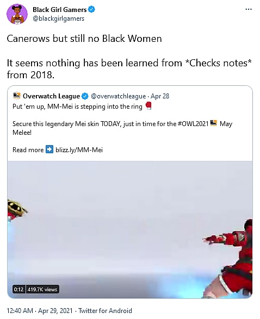Open the Apr 28 quoted tweet date

(x=160, y=96)
